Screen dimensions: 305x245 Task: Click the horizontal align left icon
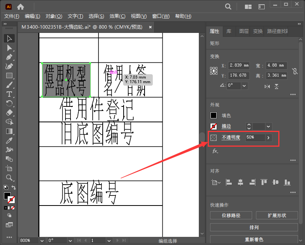pyautogui.click(x=229, y=182)
